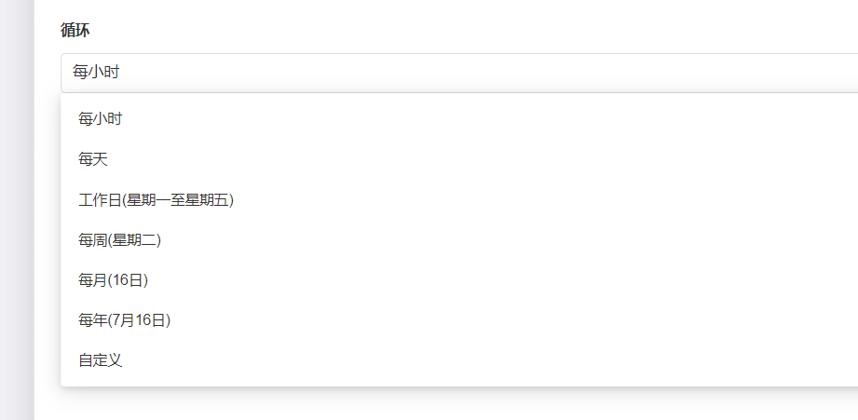Pick the 每周(星期二) option

pyautogui.click(x=120, y=240)
